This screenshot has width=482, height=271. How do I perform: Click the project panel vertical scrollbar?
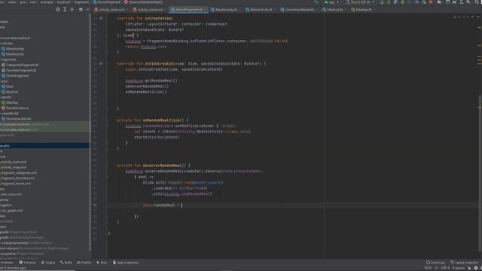90,132
